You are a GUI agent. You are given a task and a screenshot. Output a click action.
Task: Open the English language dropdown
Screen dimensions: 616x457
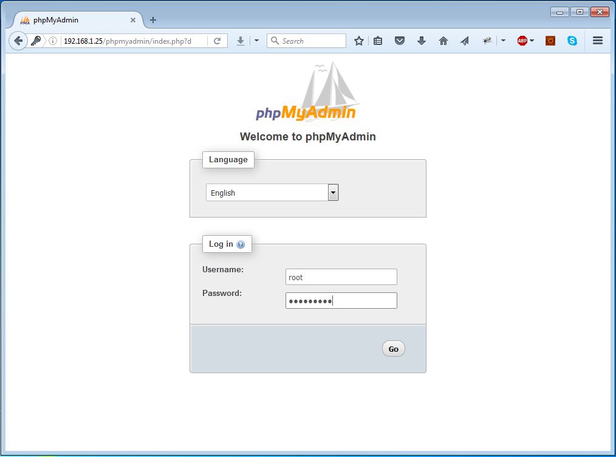(x=272, y=193)
